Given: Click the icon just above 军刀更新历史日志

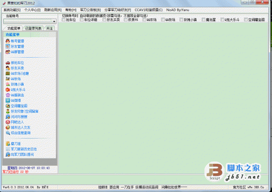Looking at the screenshot, I should pos(8,143).
